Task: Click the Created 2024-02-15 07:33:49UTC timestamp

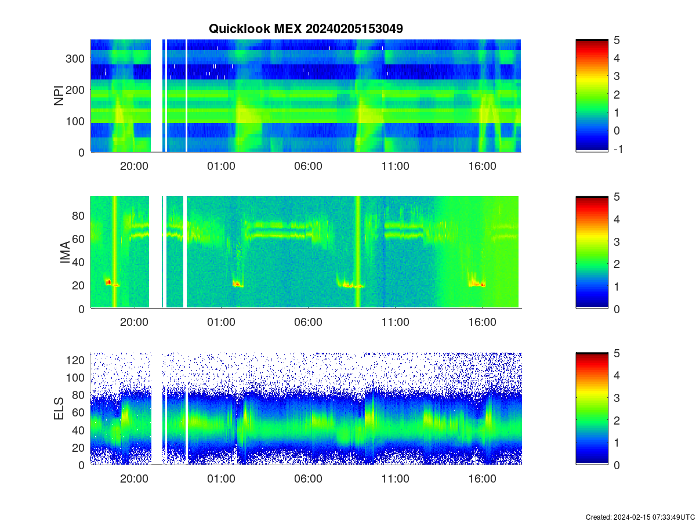Action: coord(640,517)
